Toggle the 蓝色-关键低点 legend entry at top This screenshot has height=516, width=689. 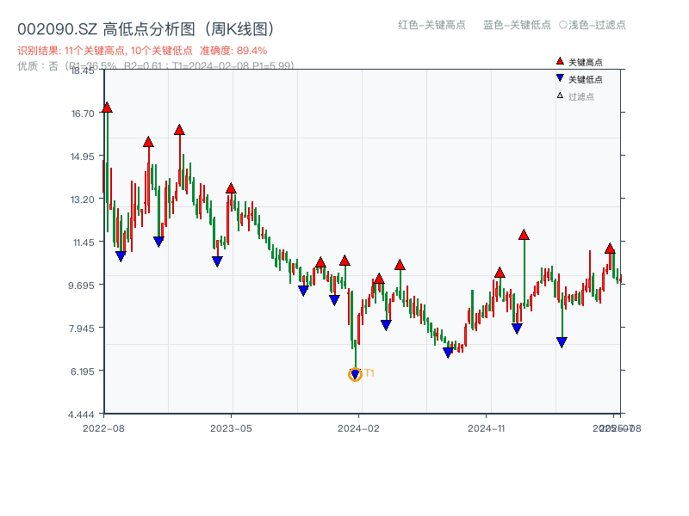click(x=517, y=25)
